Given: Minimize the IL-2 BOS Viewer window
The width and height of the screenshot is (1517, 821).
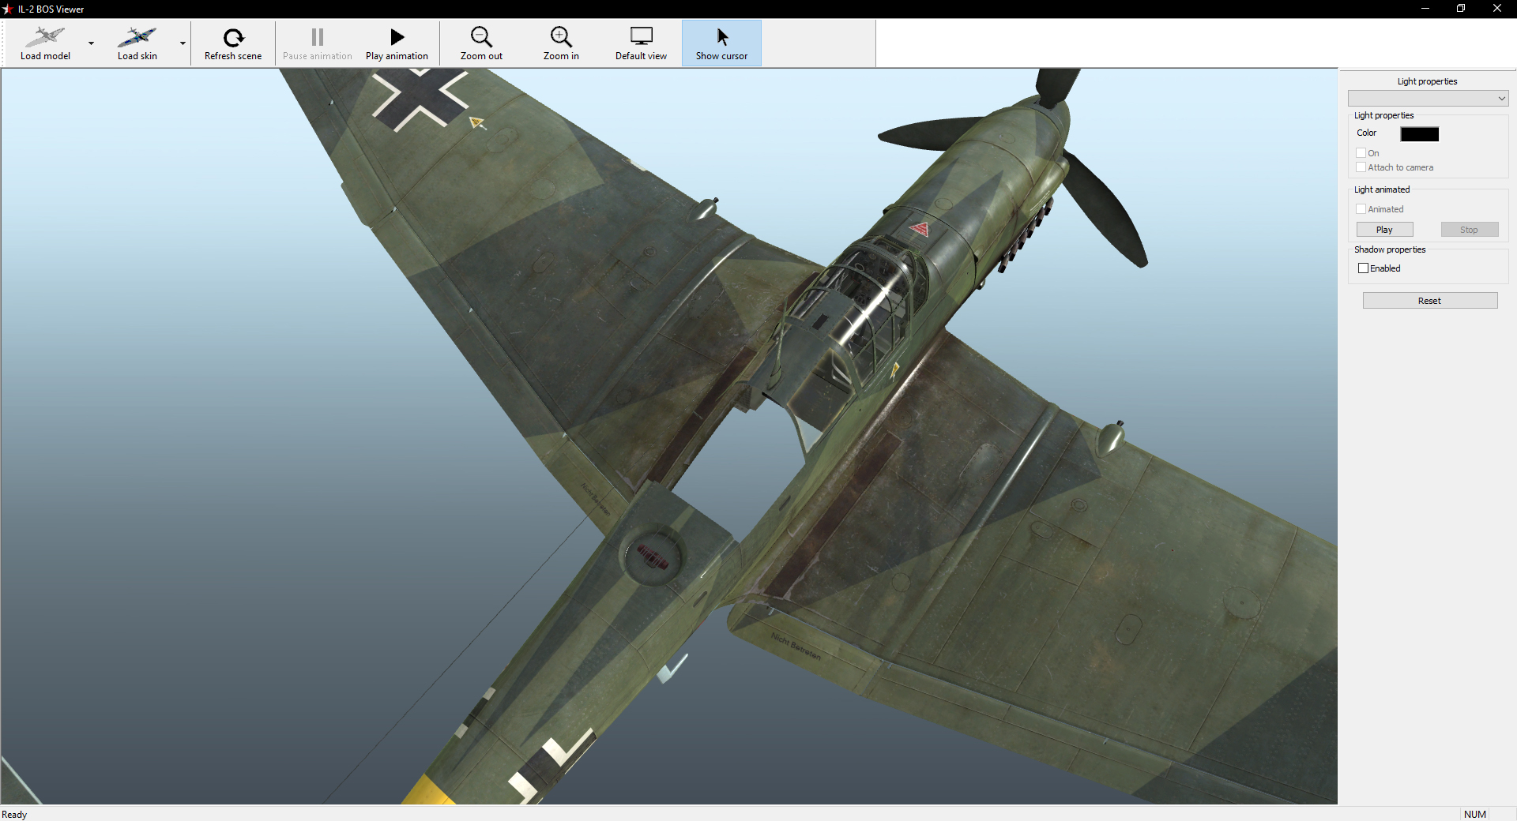Looking at the screenshot, I should [1425, 9].
